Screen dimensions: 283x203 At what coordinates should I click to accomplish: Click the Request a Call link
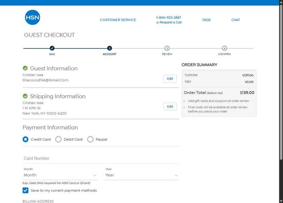tap(171, 23)
